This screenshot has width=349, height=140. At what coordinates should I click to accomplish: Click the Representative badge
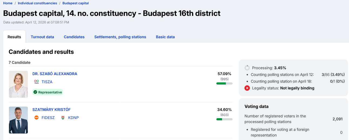48,92
